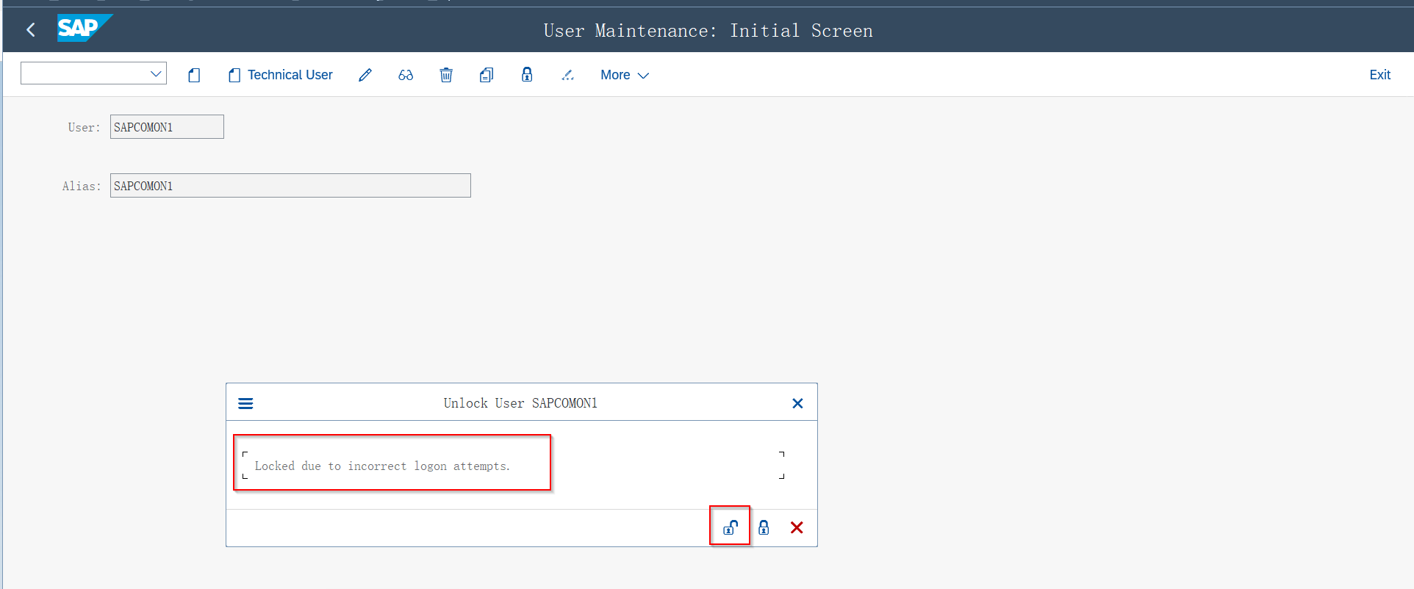Expand the More menu in toolbar
Viewport: 1414px width, 589px height.
[x=624, y=75]
